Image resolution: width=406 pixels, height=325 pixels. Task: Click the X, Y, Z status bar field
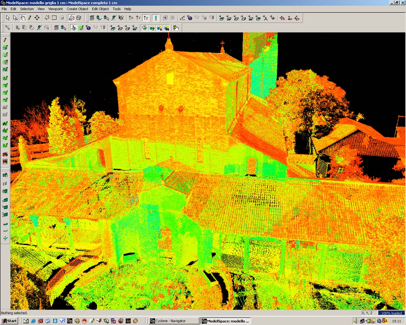point(367,313)
